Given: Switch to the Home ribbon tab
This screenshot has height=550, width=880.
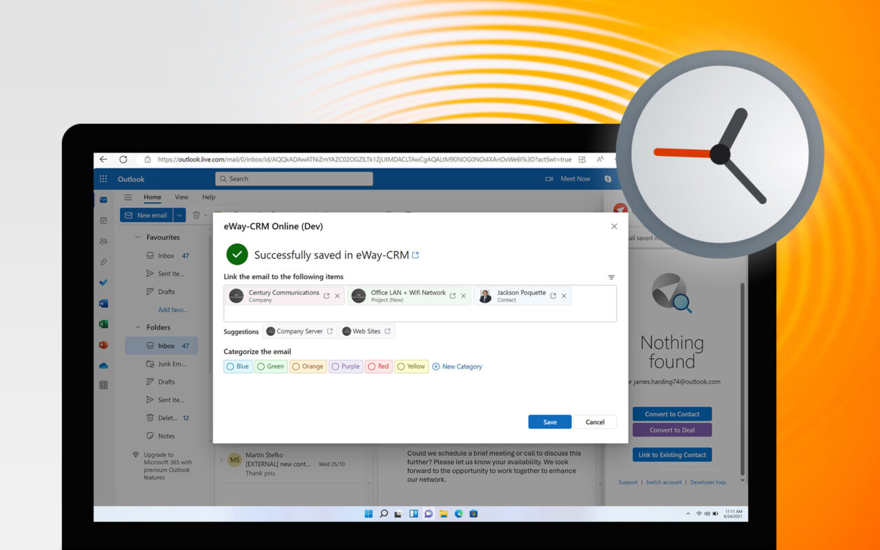Looking at the screenshot, I should (x=153, y=197).
